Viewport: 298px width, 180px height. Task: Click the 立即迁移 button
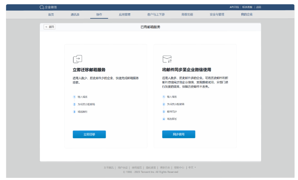[x=89, y=134]
